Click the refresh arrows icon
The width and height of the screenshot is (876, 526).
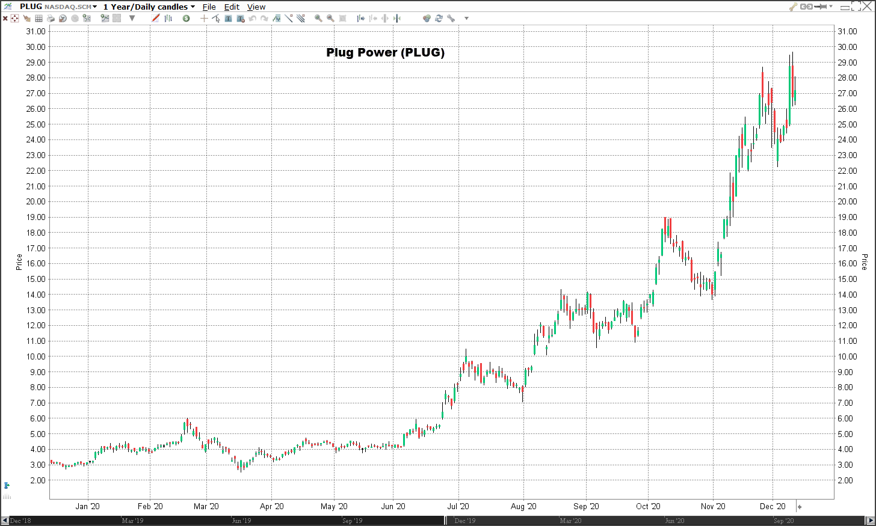(439, 19)
